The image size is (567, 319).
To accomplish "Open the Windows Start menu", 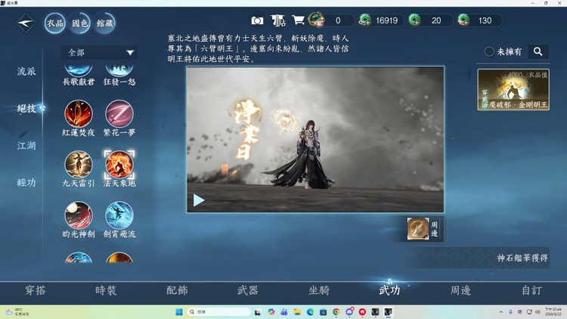I will pyautogui.click(x=179, y=312).
